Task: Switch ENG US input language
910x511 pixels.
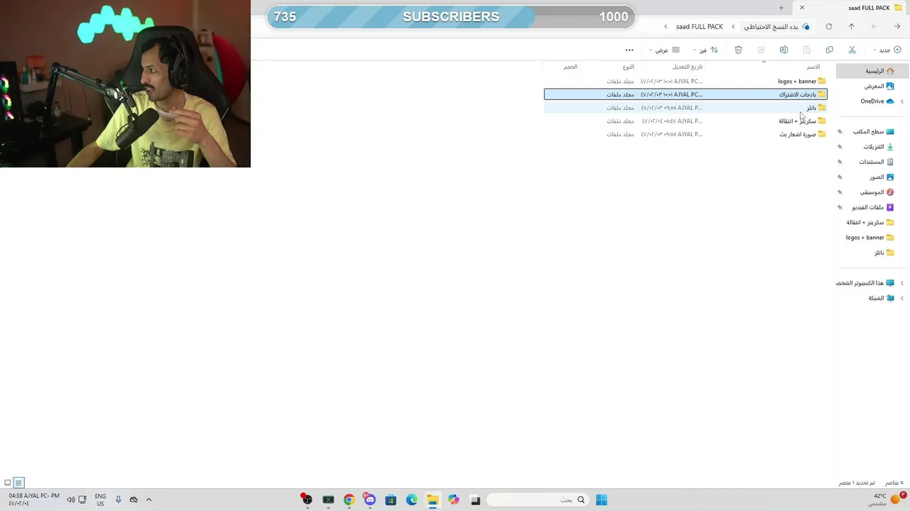Action: pos(100,500)
